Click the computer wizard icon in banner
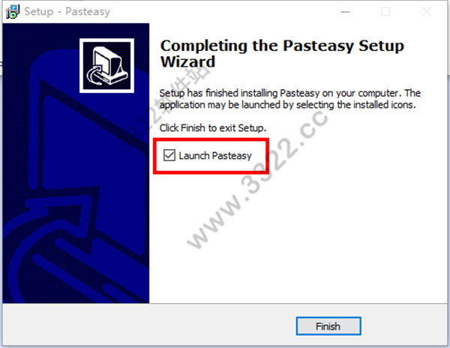 106,66
